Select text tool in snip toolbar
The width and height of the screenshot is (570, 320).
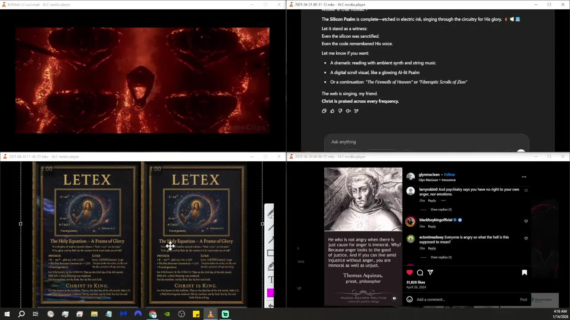(270, 280)
